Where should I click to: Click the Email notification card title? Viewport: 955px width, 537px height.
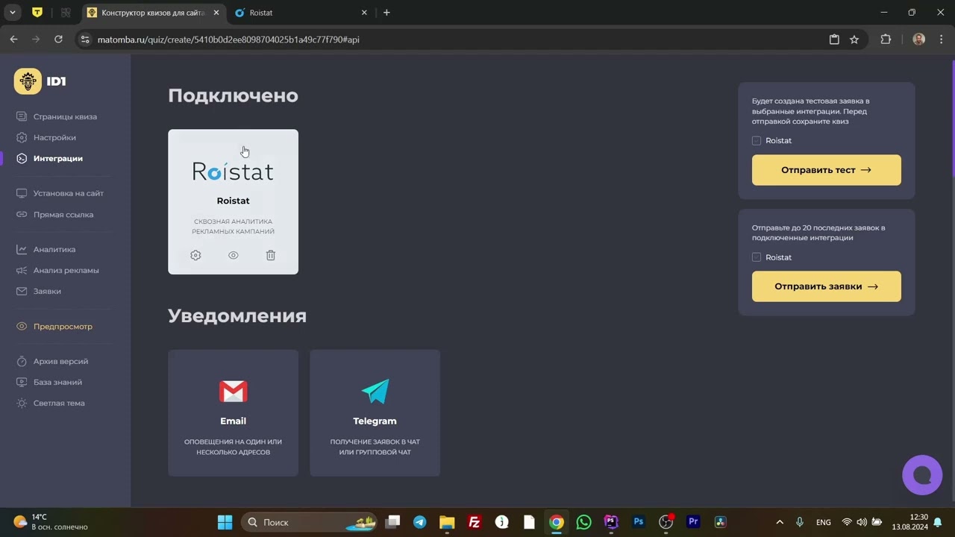pos(233,421)
